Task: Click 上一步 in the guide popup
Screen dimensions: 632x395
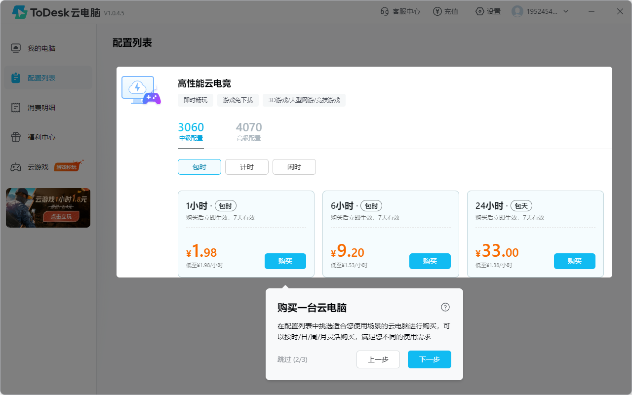Action: click(378, 359)
